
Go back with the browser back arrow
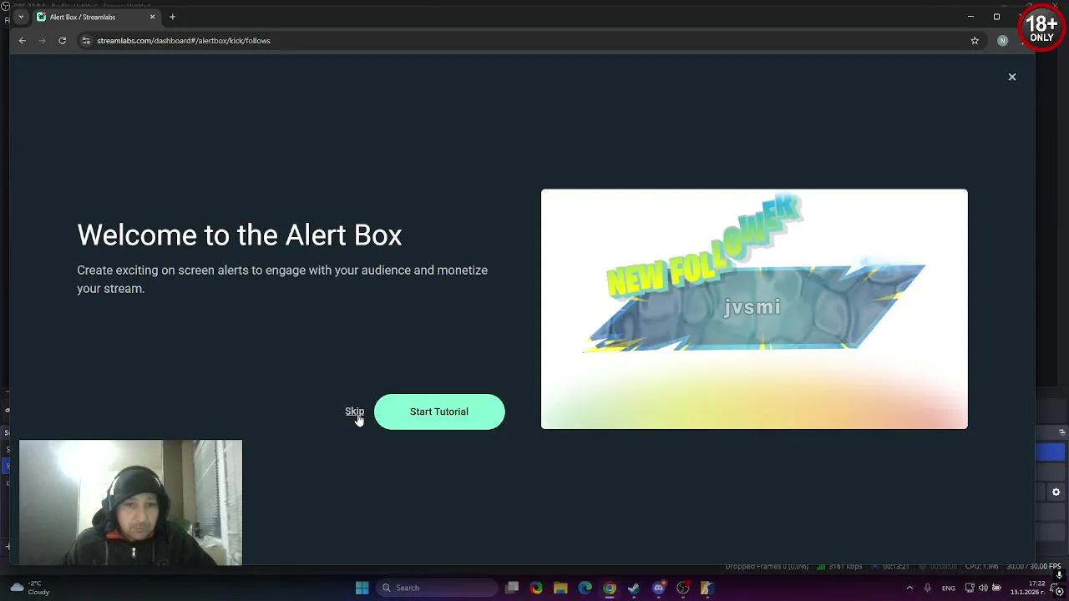(x=23, y=40)
